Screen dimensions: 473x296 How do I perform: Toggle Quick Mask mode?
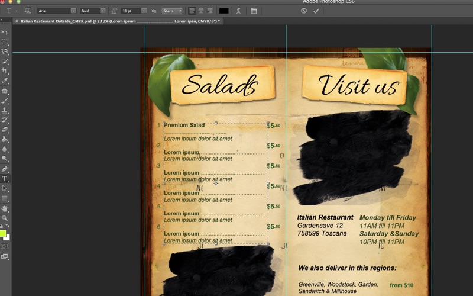(4, 246)
